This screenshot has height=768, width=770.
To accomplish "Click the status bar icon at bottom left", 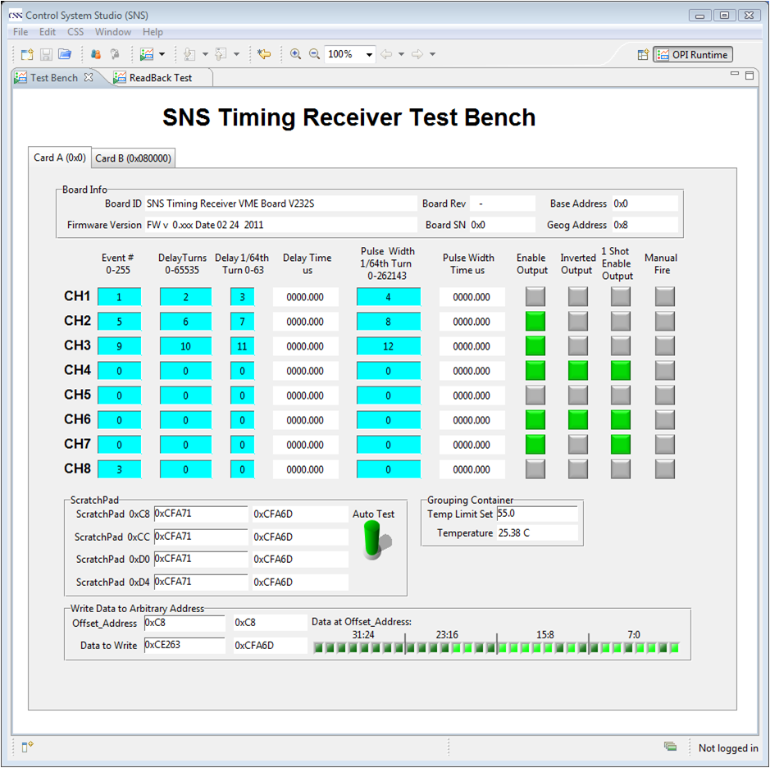I will (27, 747).
